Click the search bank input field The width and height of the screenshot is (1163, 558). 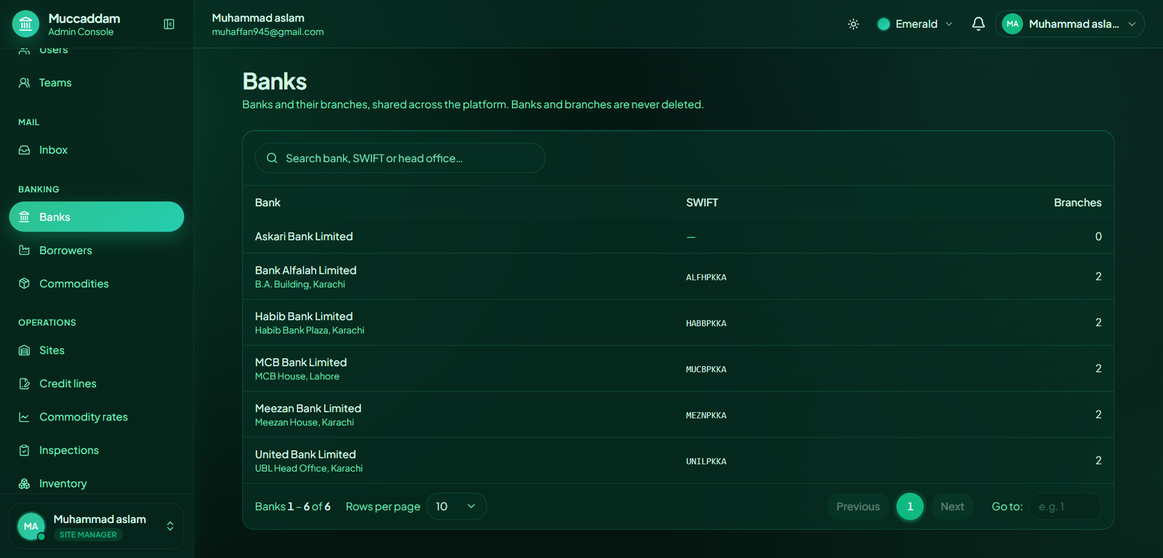coord(400,158)
